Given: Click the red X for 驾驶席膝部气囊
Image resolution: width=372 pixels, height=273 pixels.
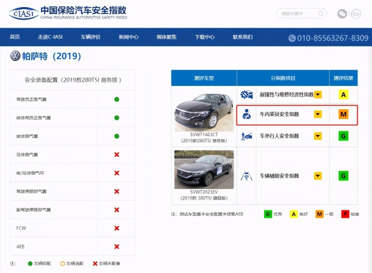Looking at the screenshot, I should (x=117, y=191).
